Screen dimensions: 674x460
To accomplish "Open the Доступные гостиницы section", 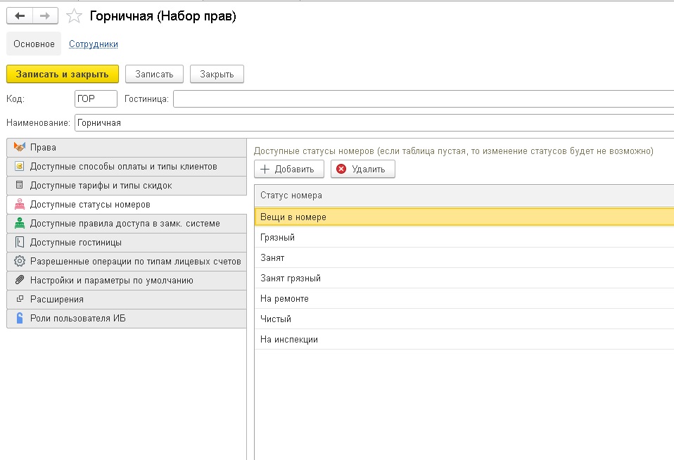I will pos(75,243).
